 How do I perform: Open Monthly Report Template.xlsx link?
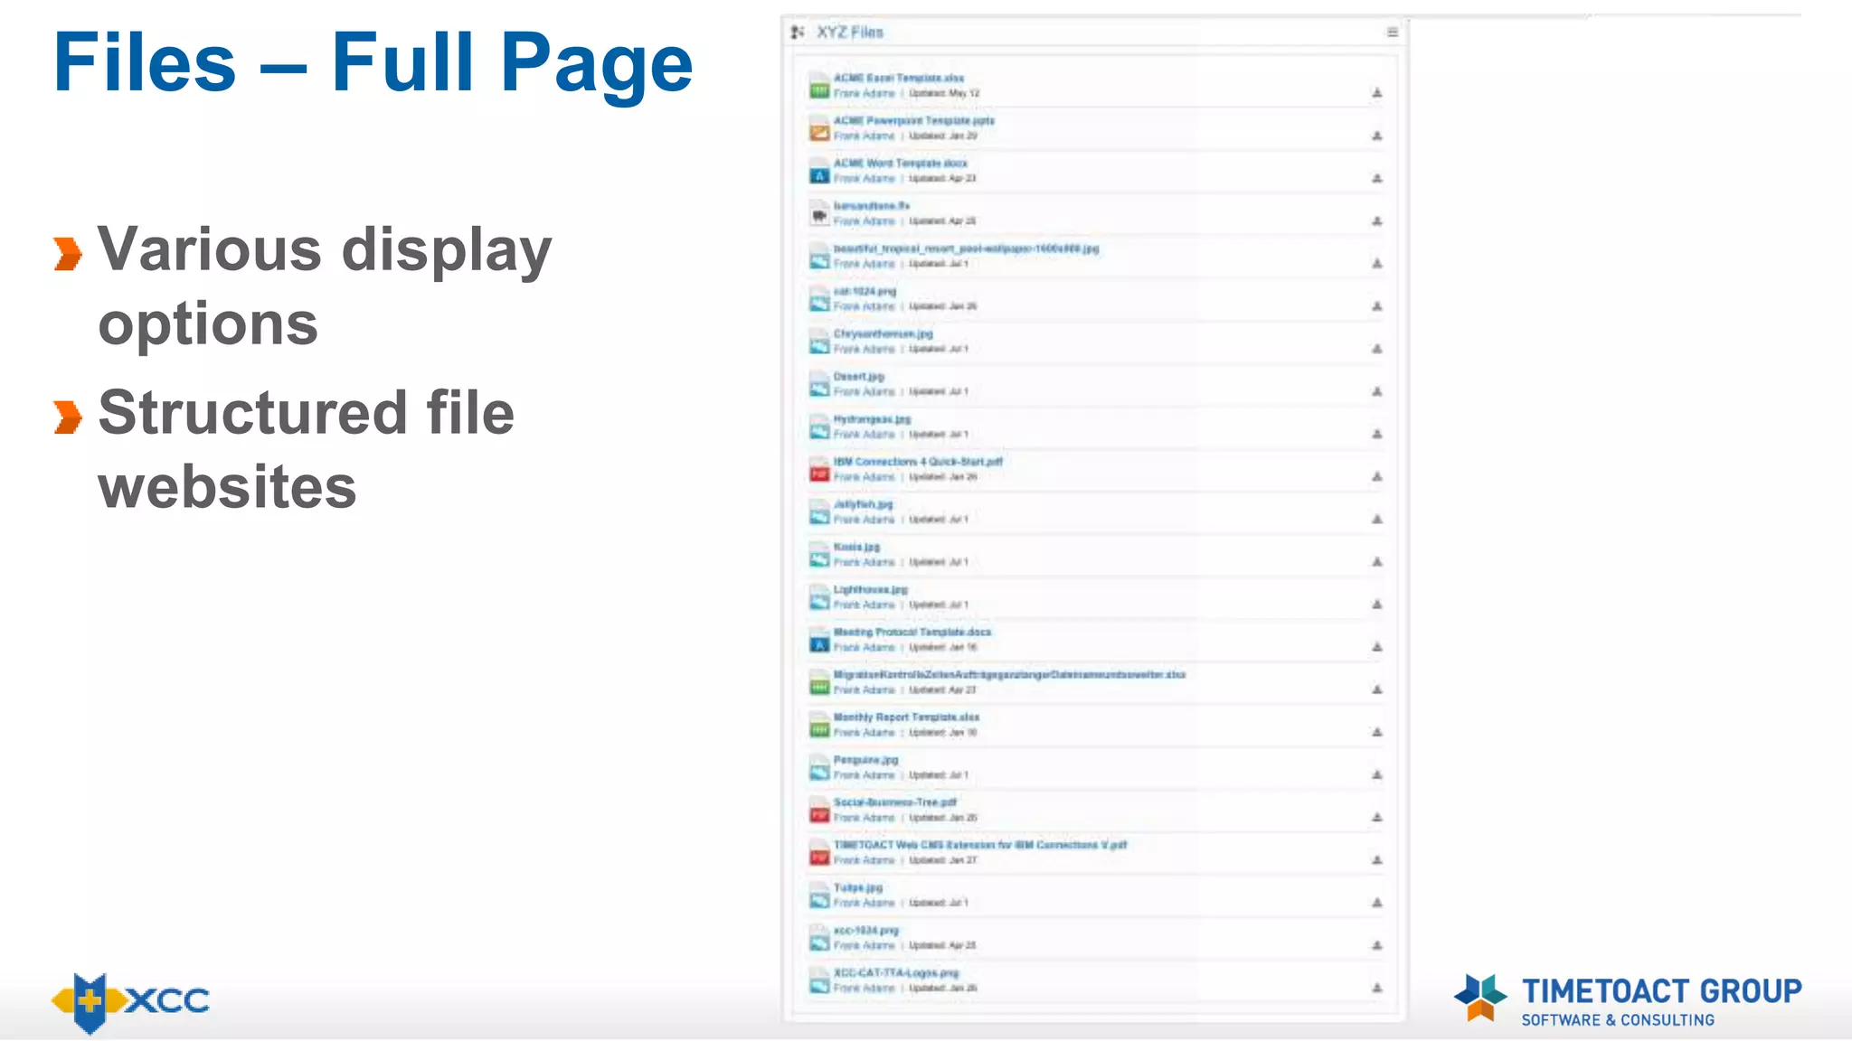coord(906,717)
